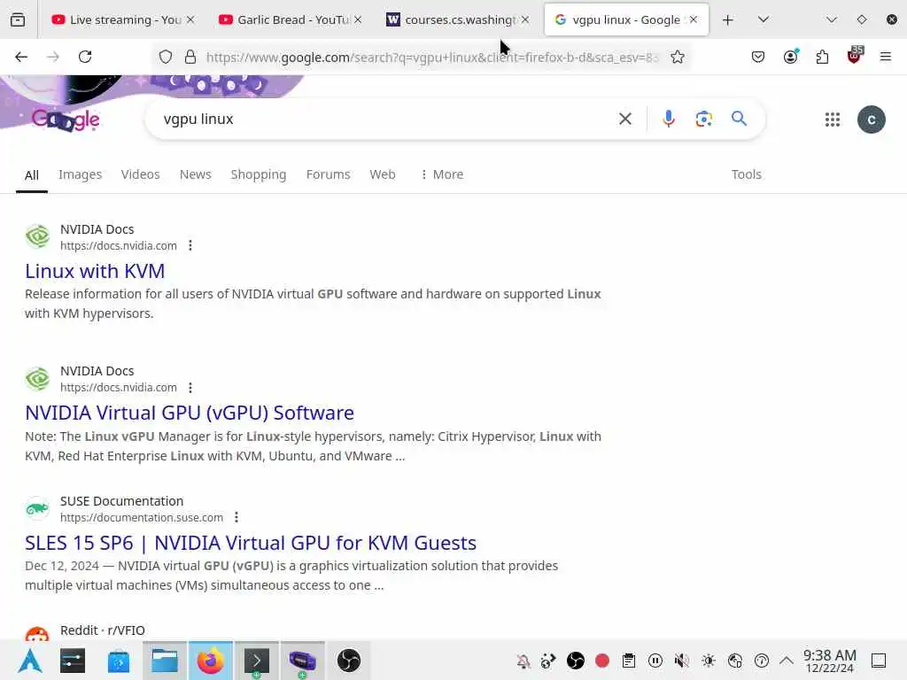Open NVIDIA Virtual GPU (vGPU) Software link
The height and width of the screenshot is (680, 907).
[x=190, y=413]
